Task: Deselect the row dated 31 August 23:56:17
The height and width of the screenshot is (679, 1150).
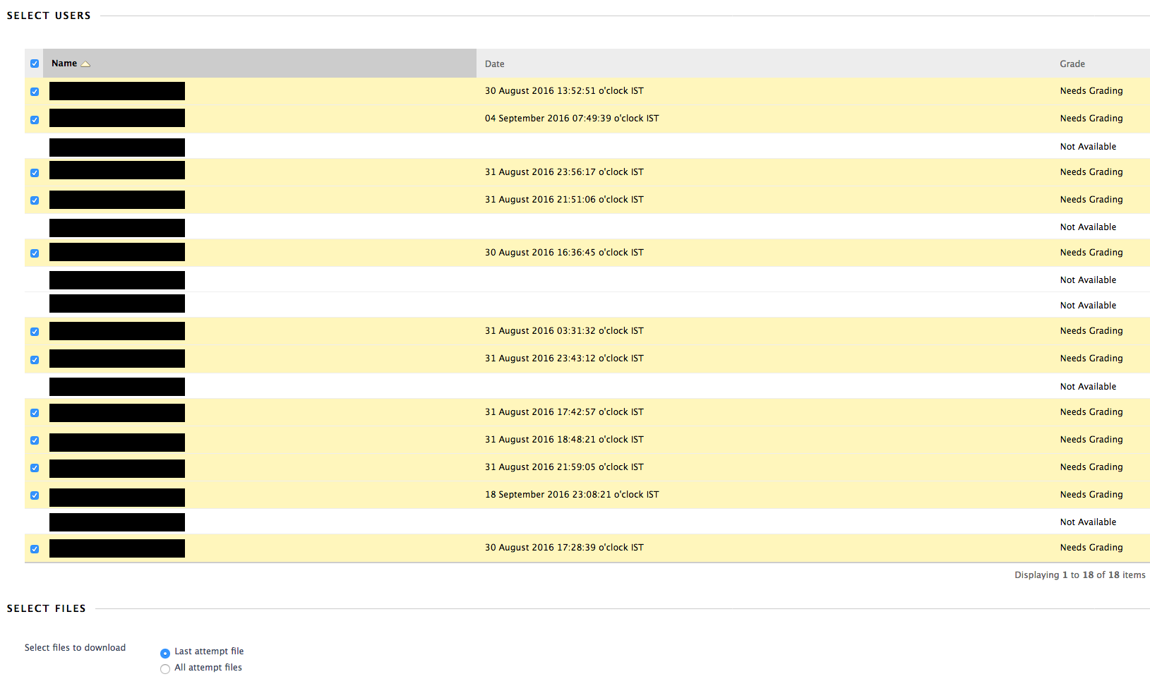Action: point(35,173)
